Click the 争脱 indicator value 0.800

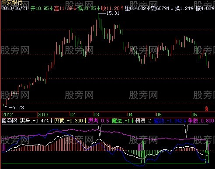click(201, 121)
